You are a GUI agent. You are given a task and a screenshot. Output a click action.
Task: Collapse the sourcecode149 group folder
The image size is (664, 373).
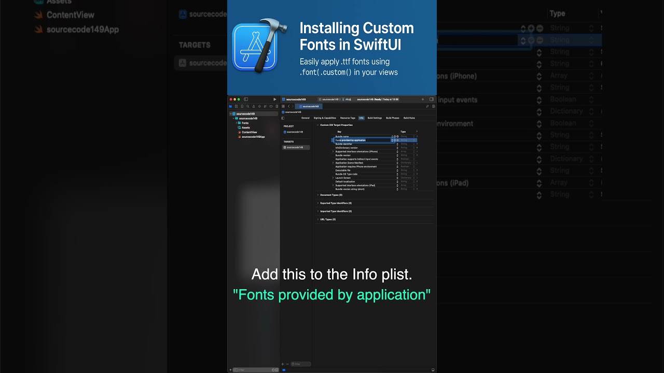[233, 118]
